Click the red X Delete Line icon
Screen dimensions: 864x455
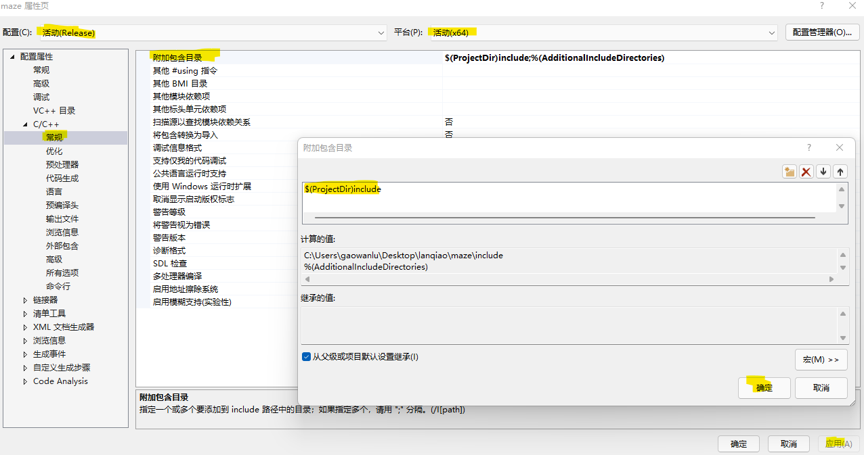click(806, 171)
